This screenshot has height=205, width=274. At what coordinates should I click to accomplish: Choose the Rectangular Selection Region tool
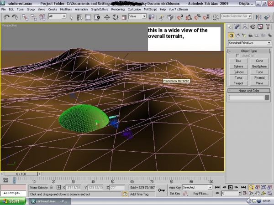pyautogui.click(x=88, y=17)
